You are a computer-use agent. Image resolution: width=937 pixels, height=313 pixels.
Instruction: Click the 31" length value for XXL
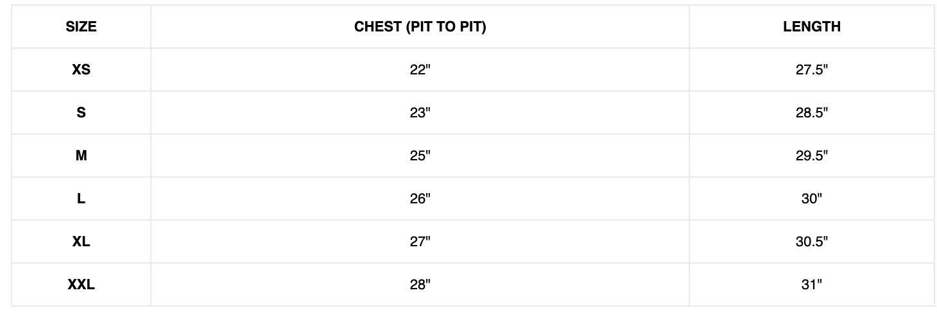pos(811,285)
